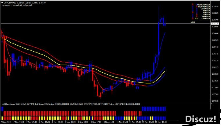This screenshot has width=221, height=126.
Task: Click the 4H MA label
Action: click(x=206, y=13)
